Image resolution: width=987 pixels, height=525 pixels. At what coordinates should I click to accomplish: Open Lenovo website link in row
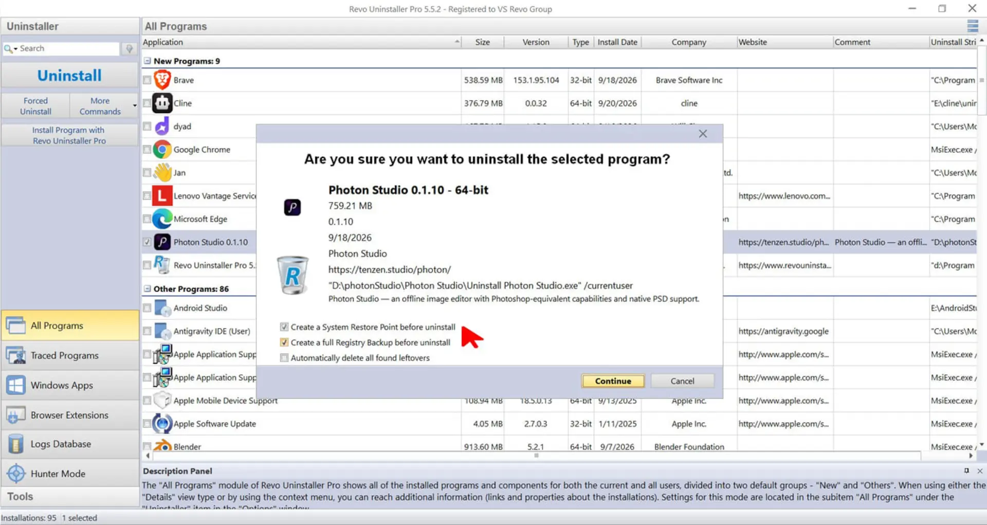click(x=784, y=196)
